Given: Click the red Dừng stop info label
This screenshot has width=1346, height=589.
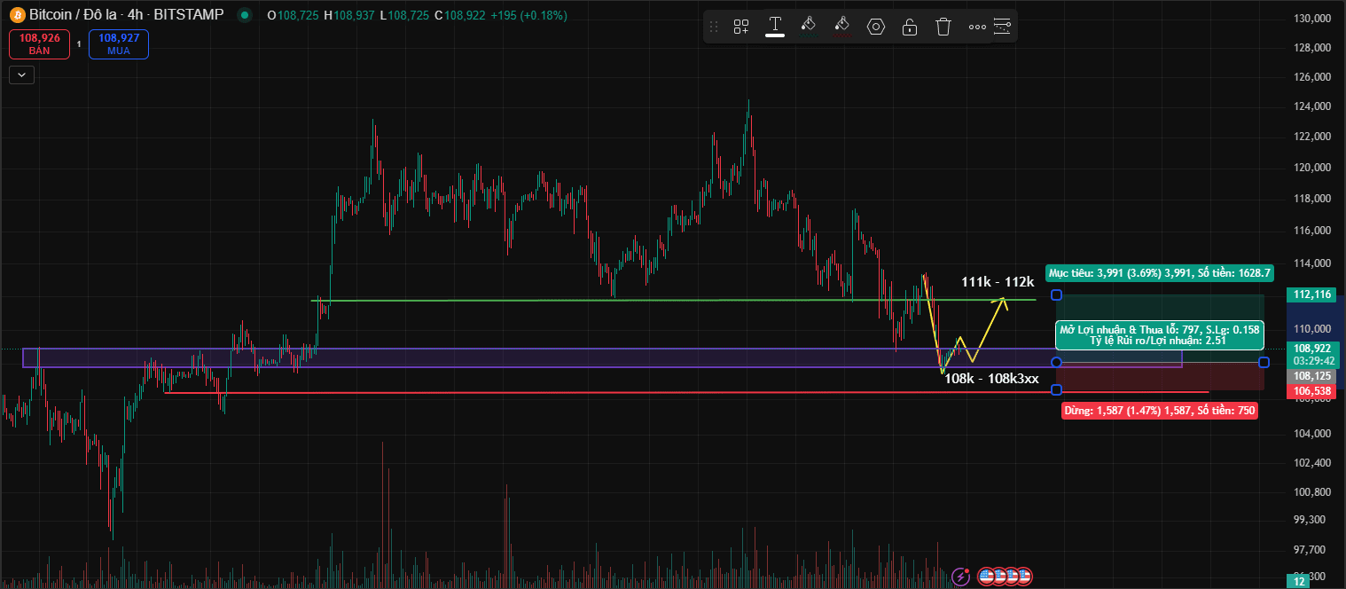Looking at the screenshot, I should tap(1159, 411).
